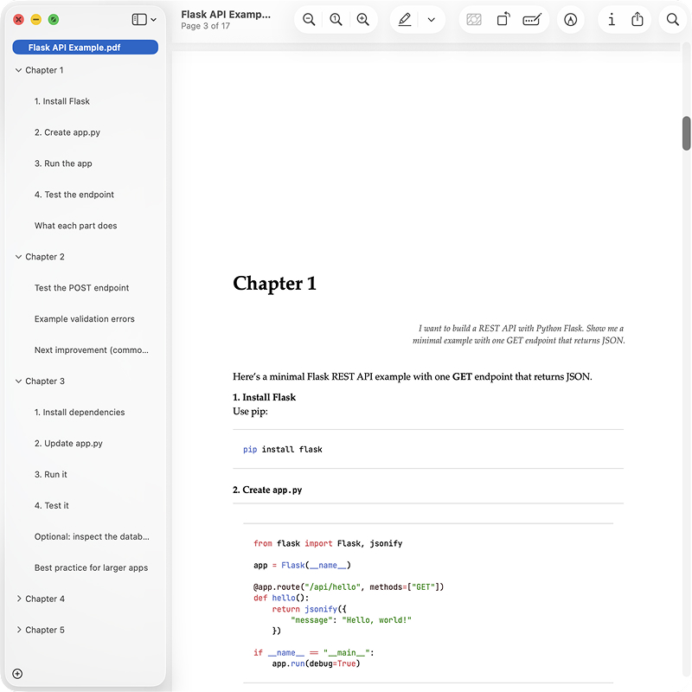Open 'Test the POST endpoint' entry
The width and height of the screenshot is (692, 692).
pyautogui.click(x=81, y=288)
